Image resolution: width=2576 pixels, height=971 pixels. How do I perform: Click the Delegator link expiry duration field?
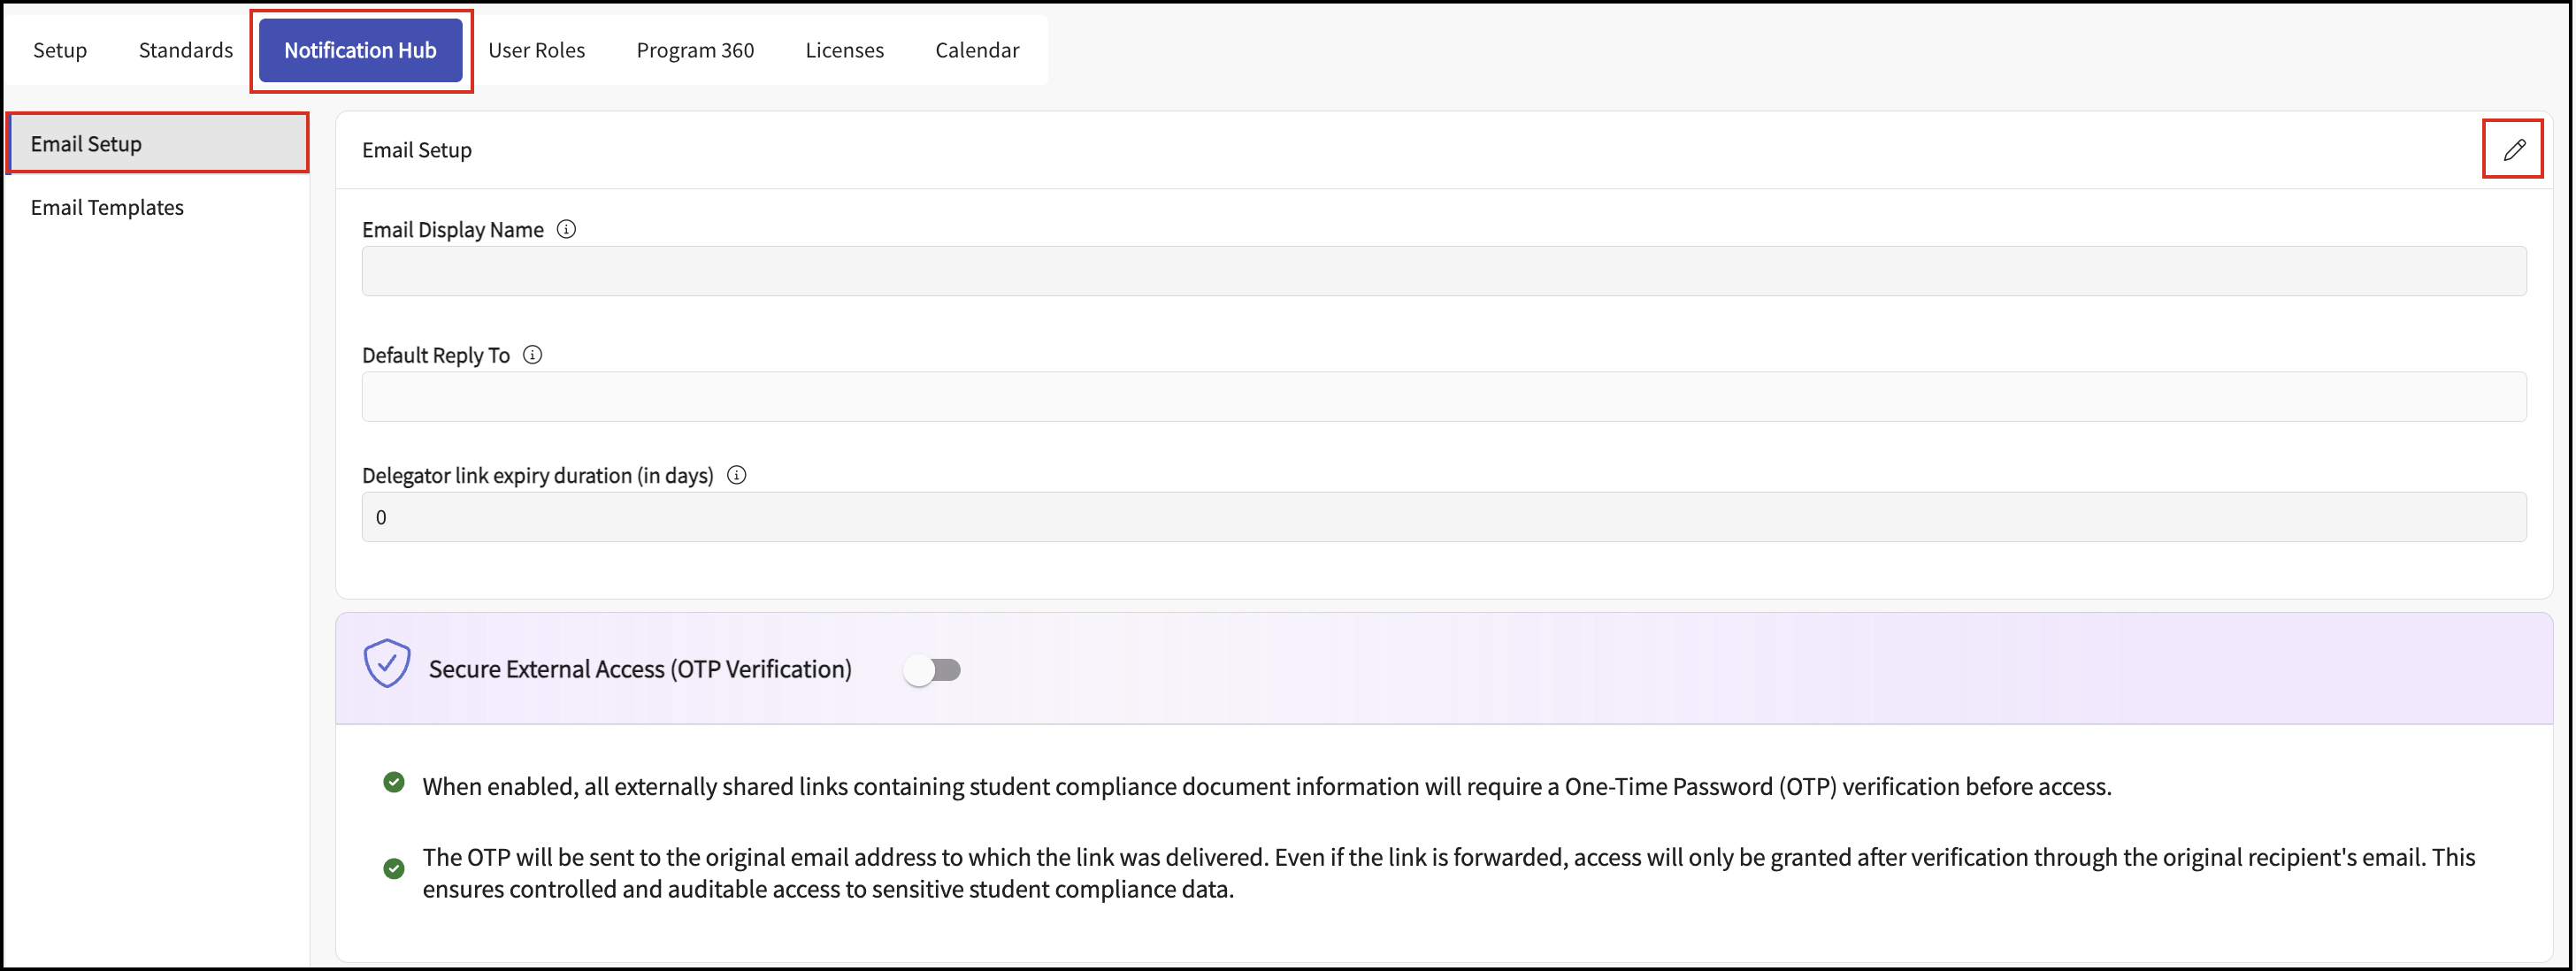click(x=1443, y=517)
